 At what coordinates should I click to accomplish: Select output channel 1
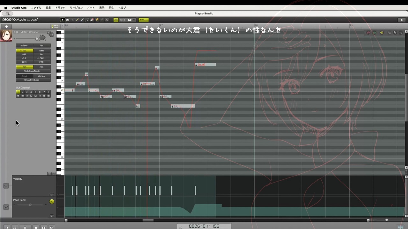coord(18,92)
